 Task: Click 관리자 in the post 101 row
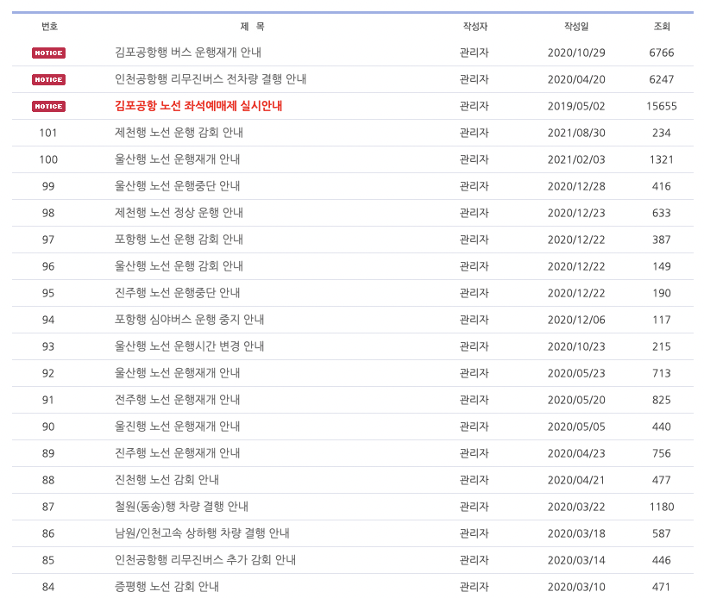475,133
